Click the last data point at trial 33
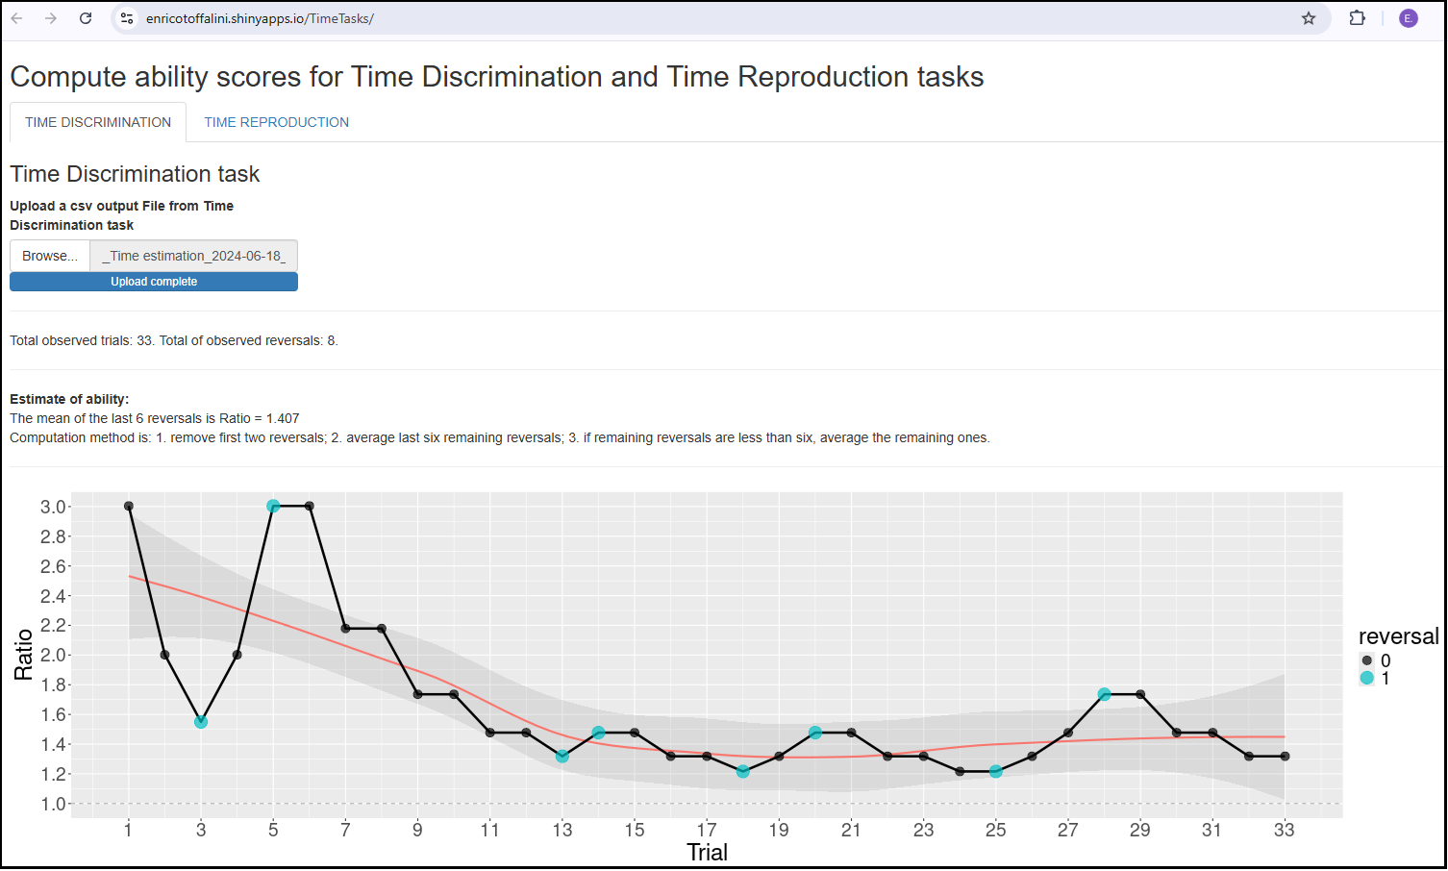Screen dimensions: 1448x871 point(1285,757)
